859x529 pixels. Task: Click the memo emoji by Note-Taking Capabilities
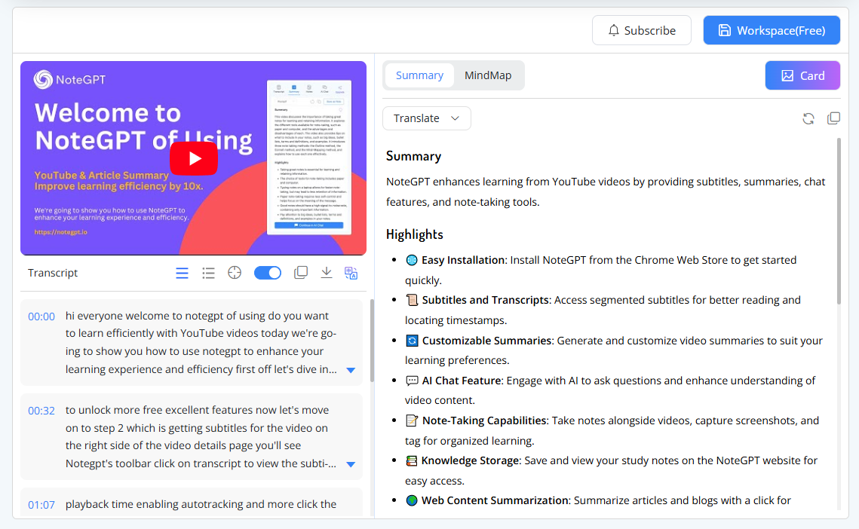pyautogui.click(x=412, y=420)
